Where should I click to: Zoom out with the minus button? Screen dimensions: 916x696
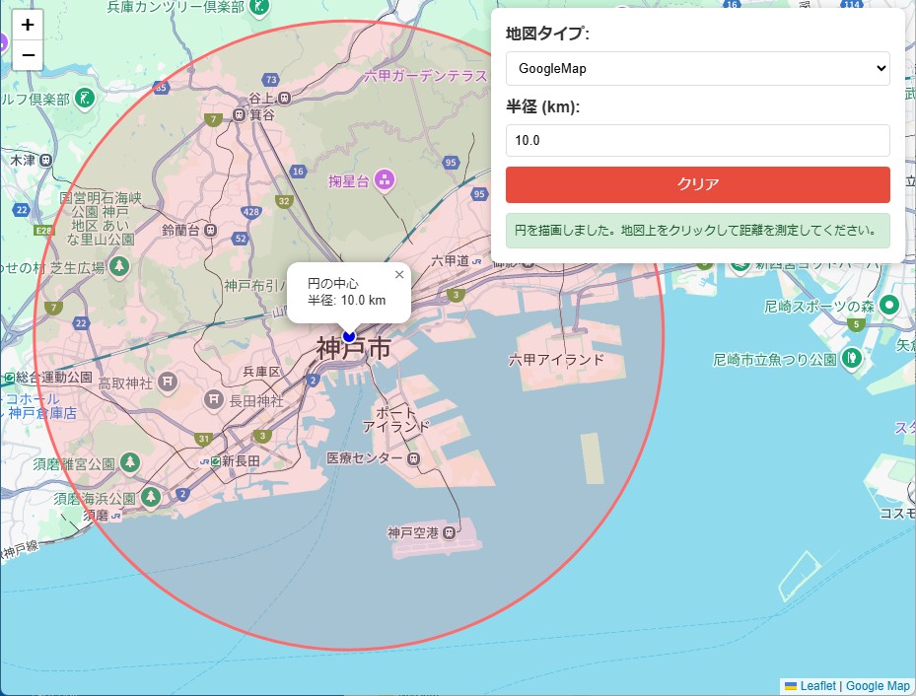pyautogui.click(x=28, y=55)
